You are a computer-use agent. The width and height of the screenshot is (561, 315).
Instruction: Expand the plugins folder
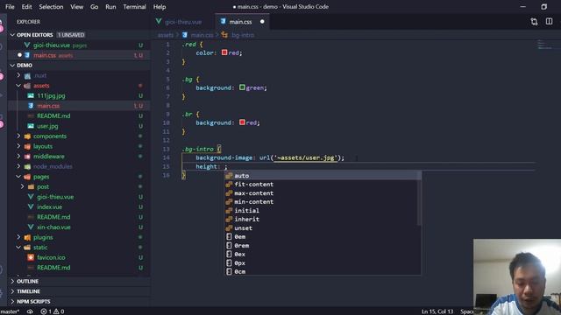pos(18,237)
